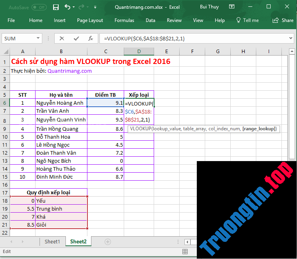Click in the formula bar text

point(144,39)
